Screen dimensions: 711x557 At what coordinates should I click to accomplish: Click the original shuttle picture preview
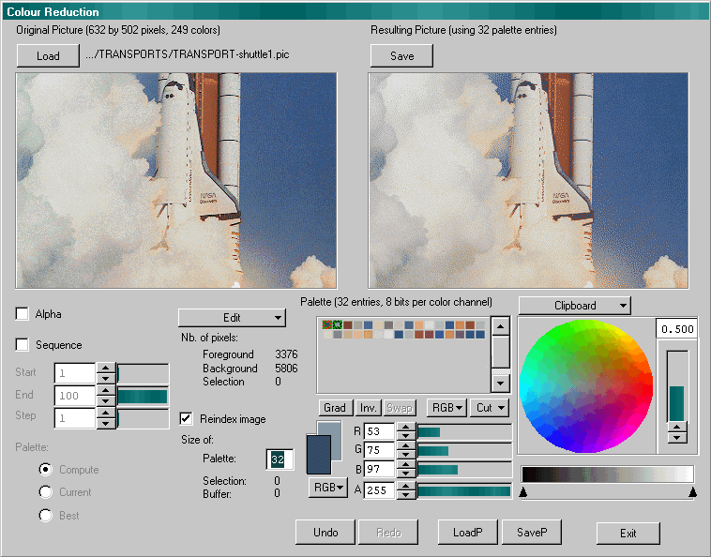point(176,180)
